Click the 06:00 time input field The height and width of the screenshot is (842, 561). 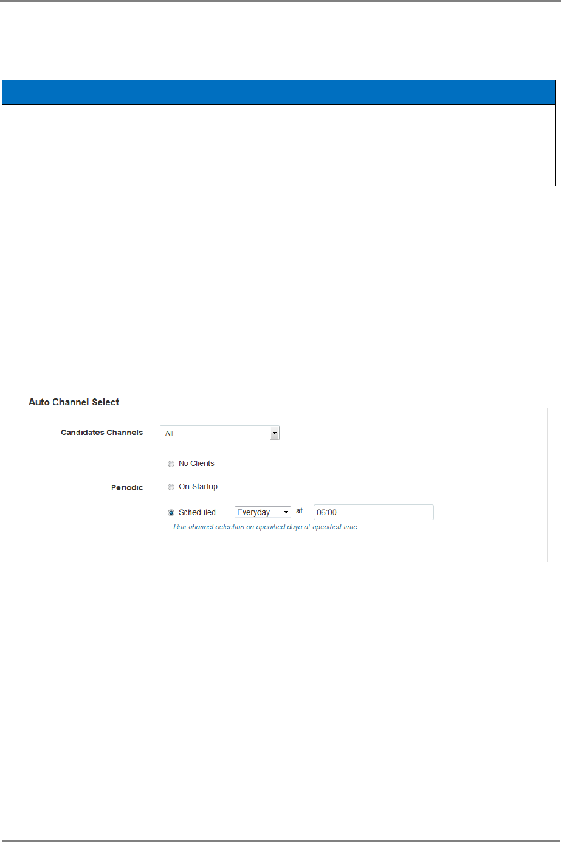[374, 512]
